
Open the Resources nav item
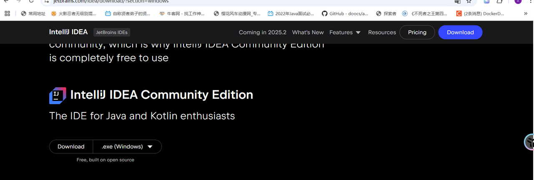382,32
